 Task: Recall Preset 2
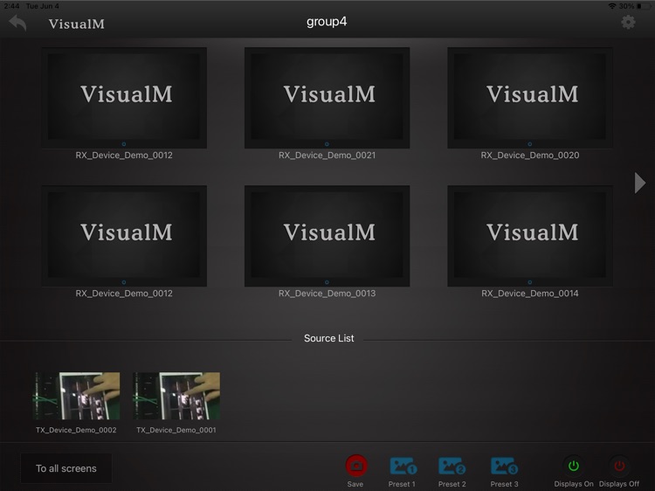(452, 466)
